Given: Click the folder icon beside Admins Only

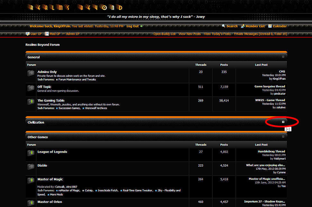Looking at the screenshot, I should 31,73.
